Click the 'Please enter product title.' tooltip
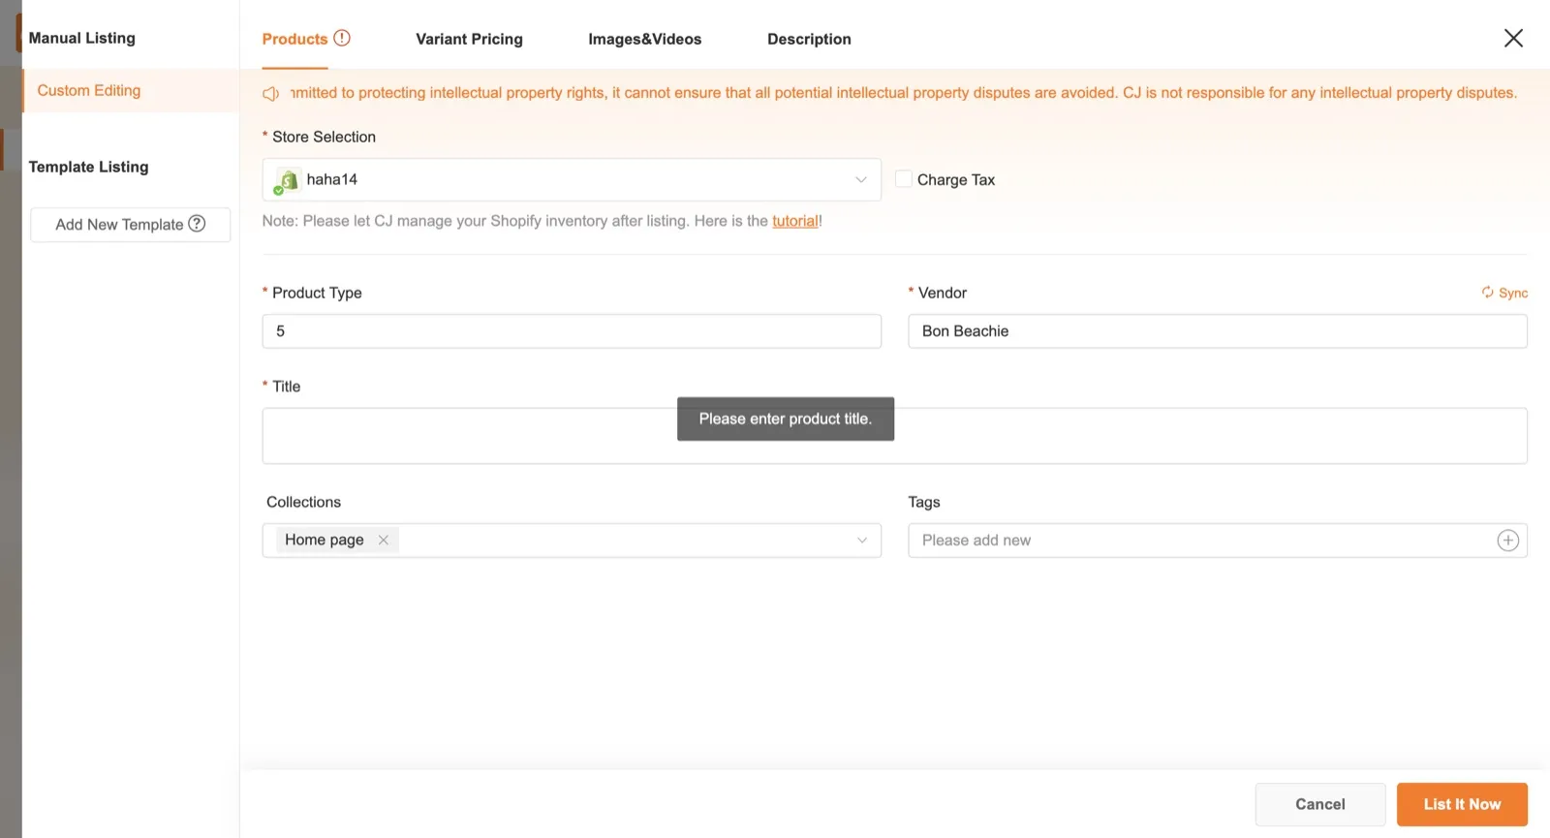Viewport: 1550px width, 838px height. pos(786,419)
